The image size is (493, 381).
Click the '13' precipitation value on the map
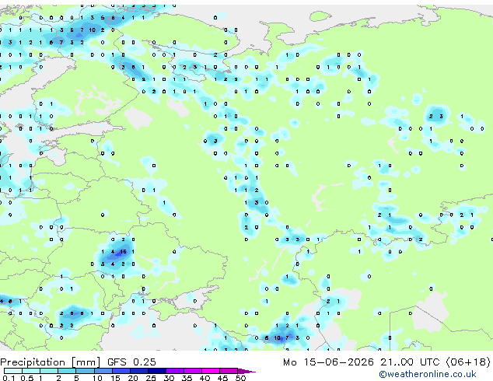277,338
